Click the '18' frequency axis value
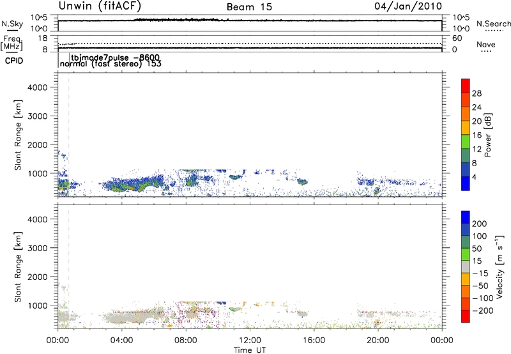Screen dimensions: 511x354 [43, 38]
